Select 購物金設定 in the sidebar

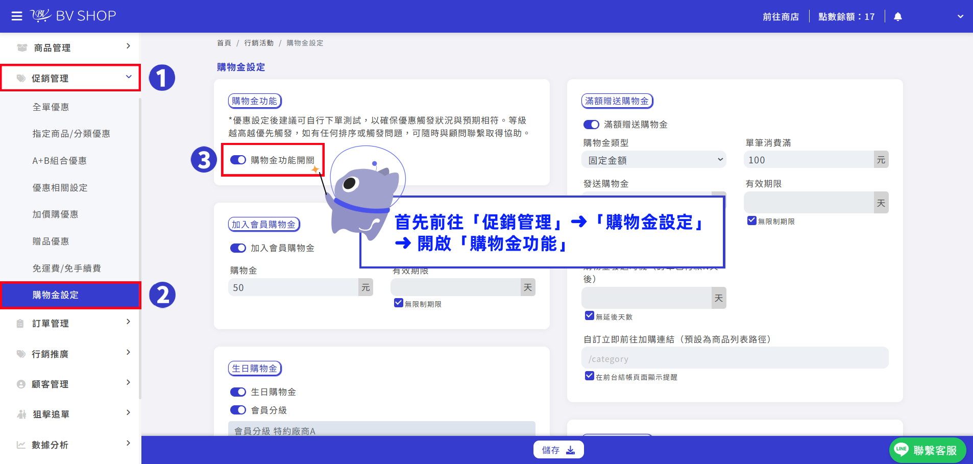(70, 295)
